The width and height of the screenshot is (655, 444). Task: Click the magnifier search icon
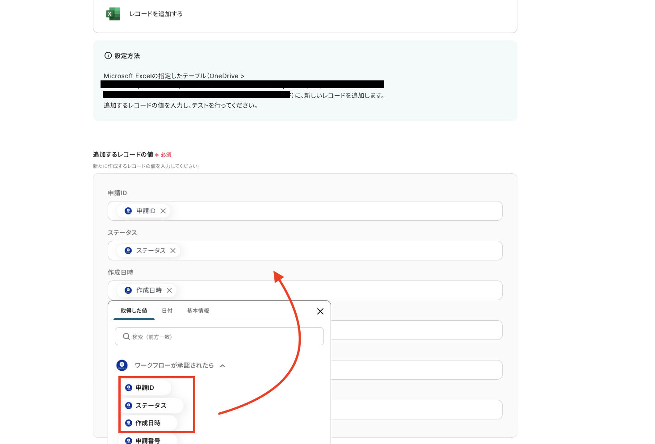coord(126,336)
